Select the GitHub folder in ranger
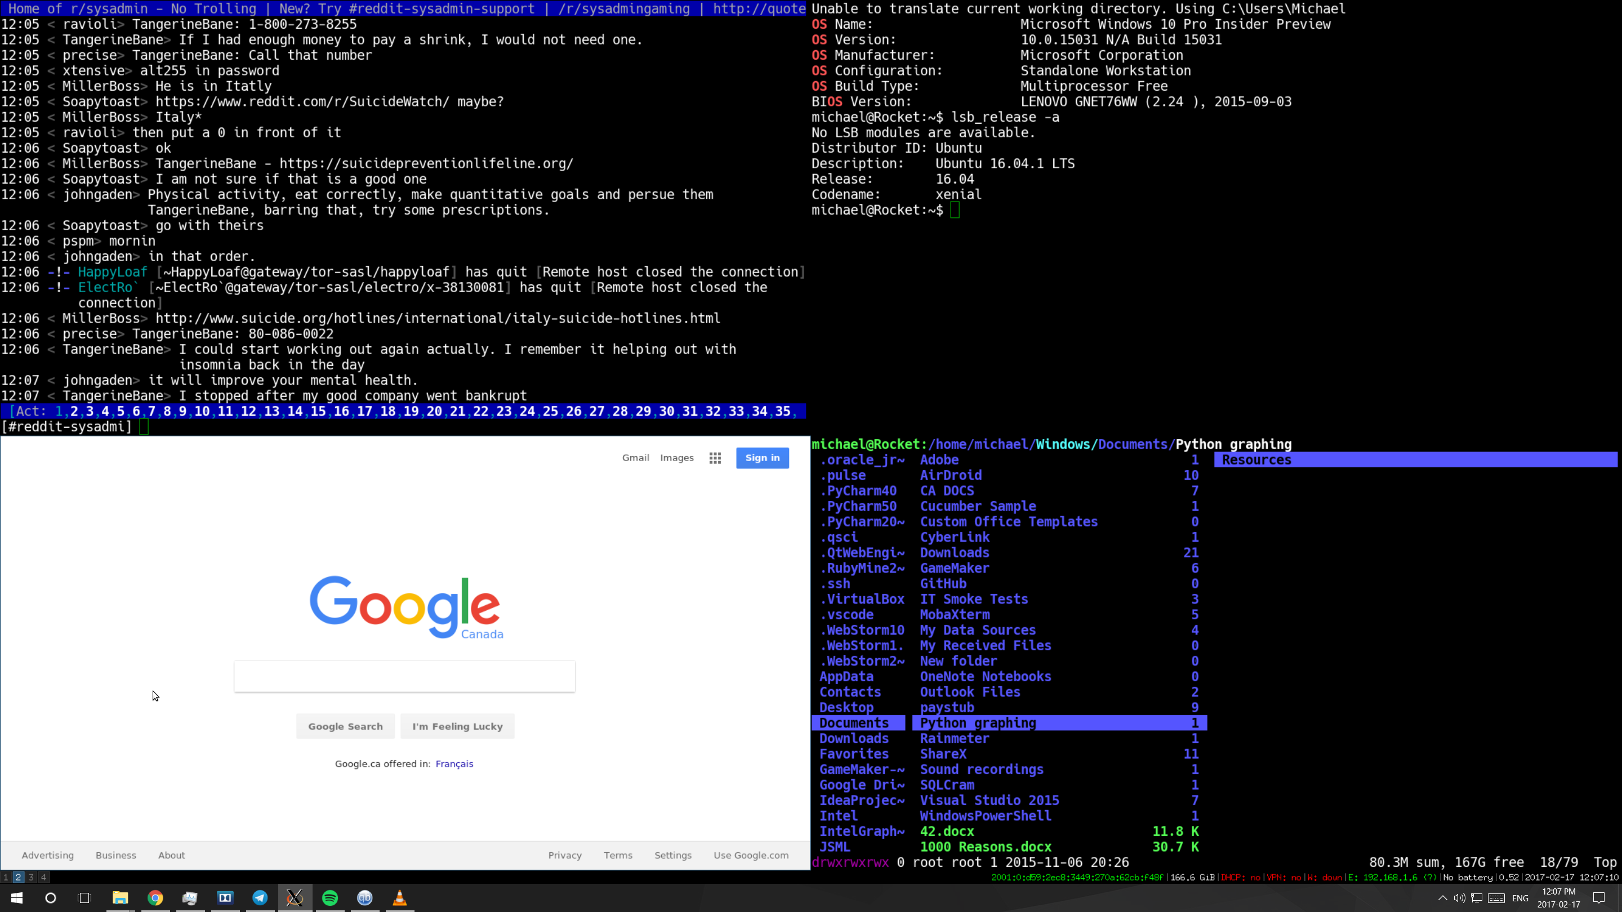The width and height of the screenshot is (1622, 912). (x=1059, y=583)
